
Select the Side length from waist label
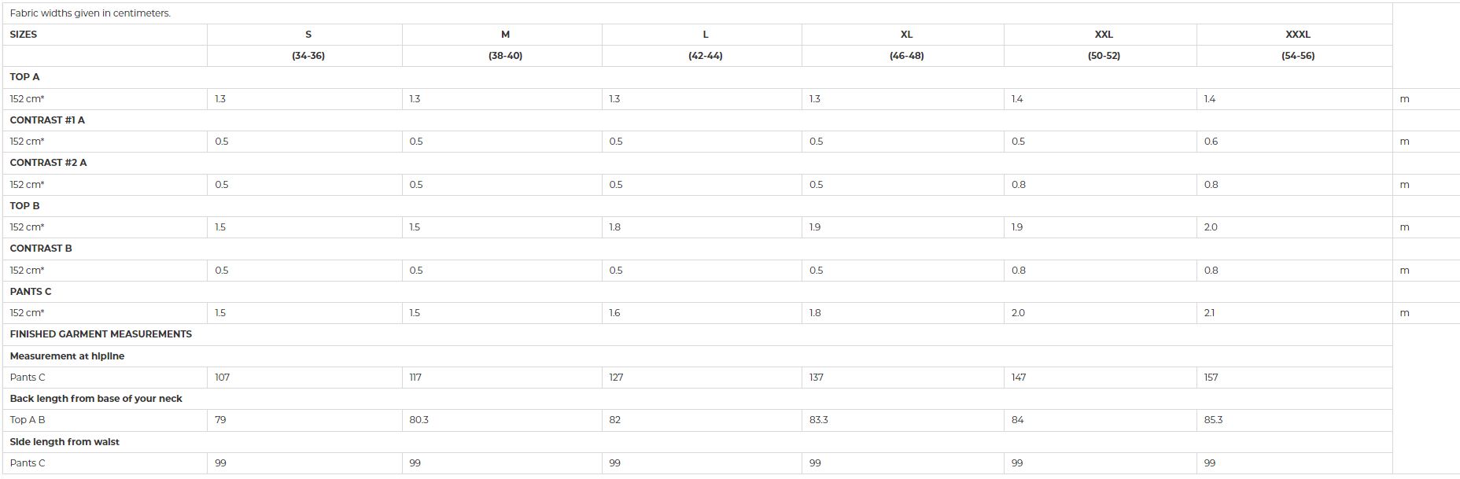point(65,442)
